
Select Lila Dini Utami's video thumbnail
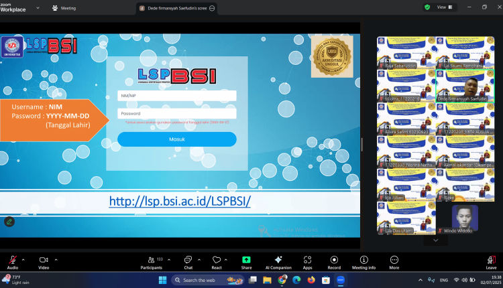click(x=406, y=218)
